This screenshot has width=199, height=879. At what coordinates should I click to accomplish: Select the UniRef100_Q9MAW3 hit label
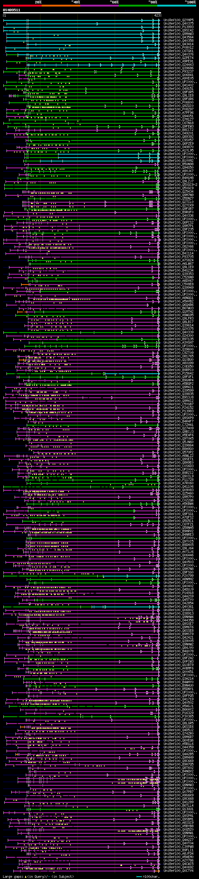(x=178, y=34)
